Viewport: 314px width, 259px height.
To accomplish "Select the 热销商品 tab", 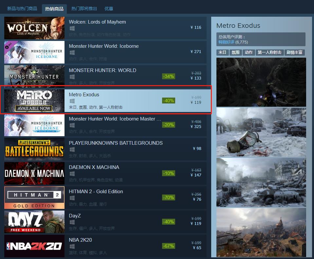I will tap(54, 9).
